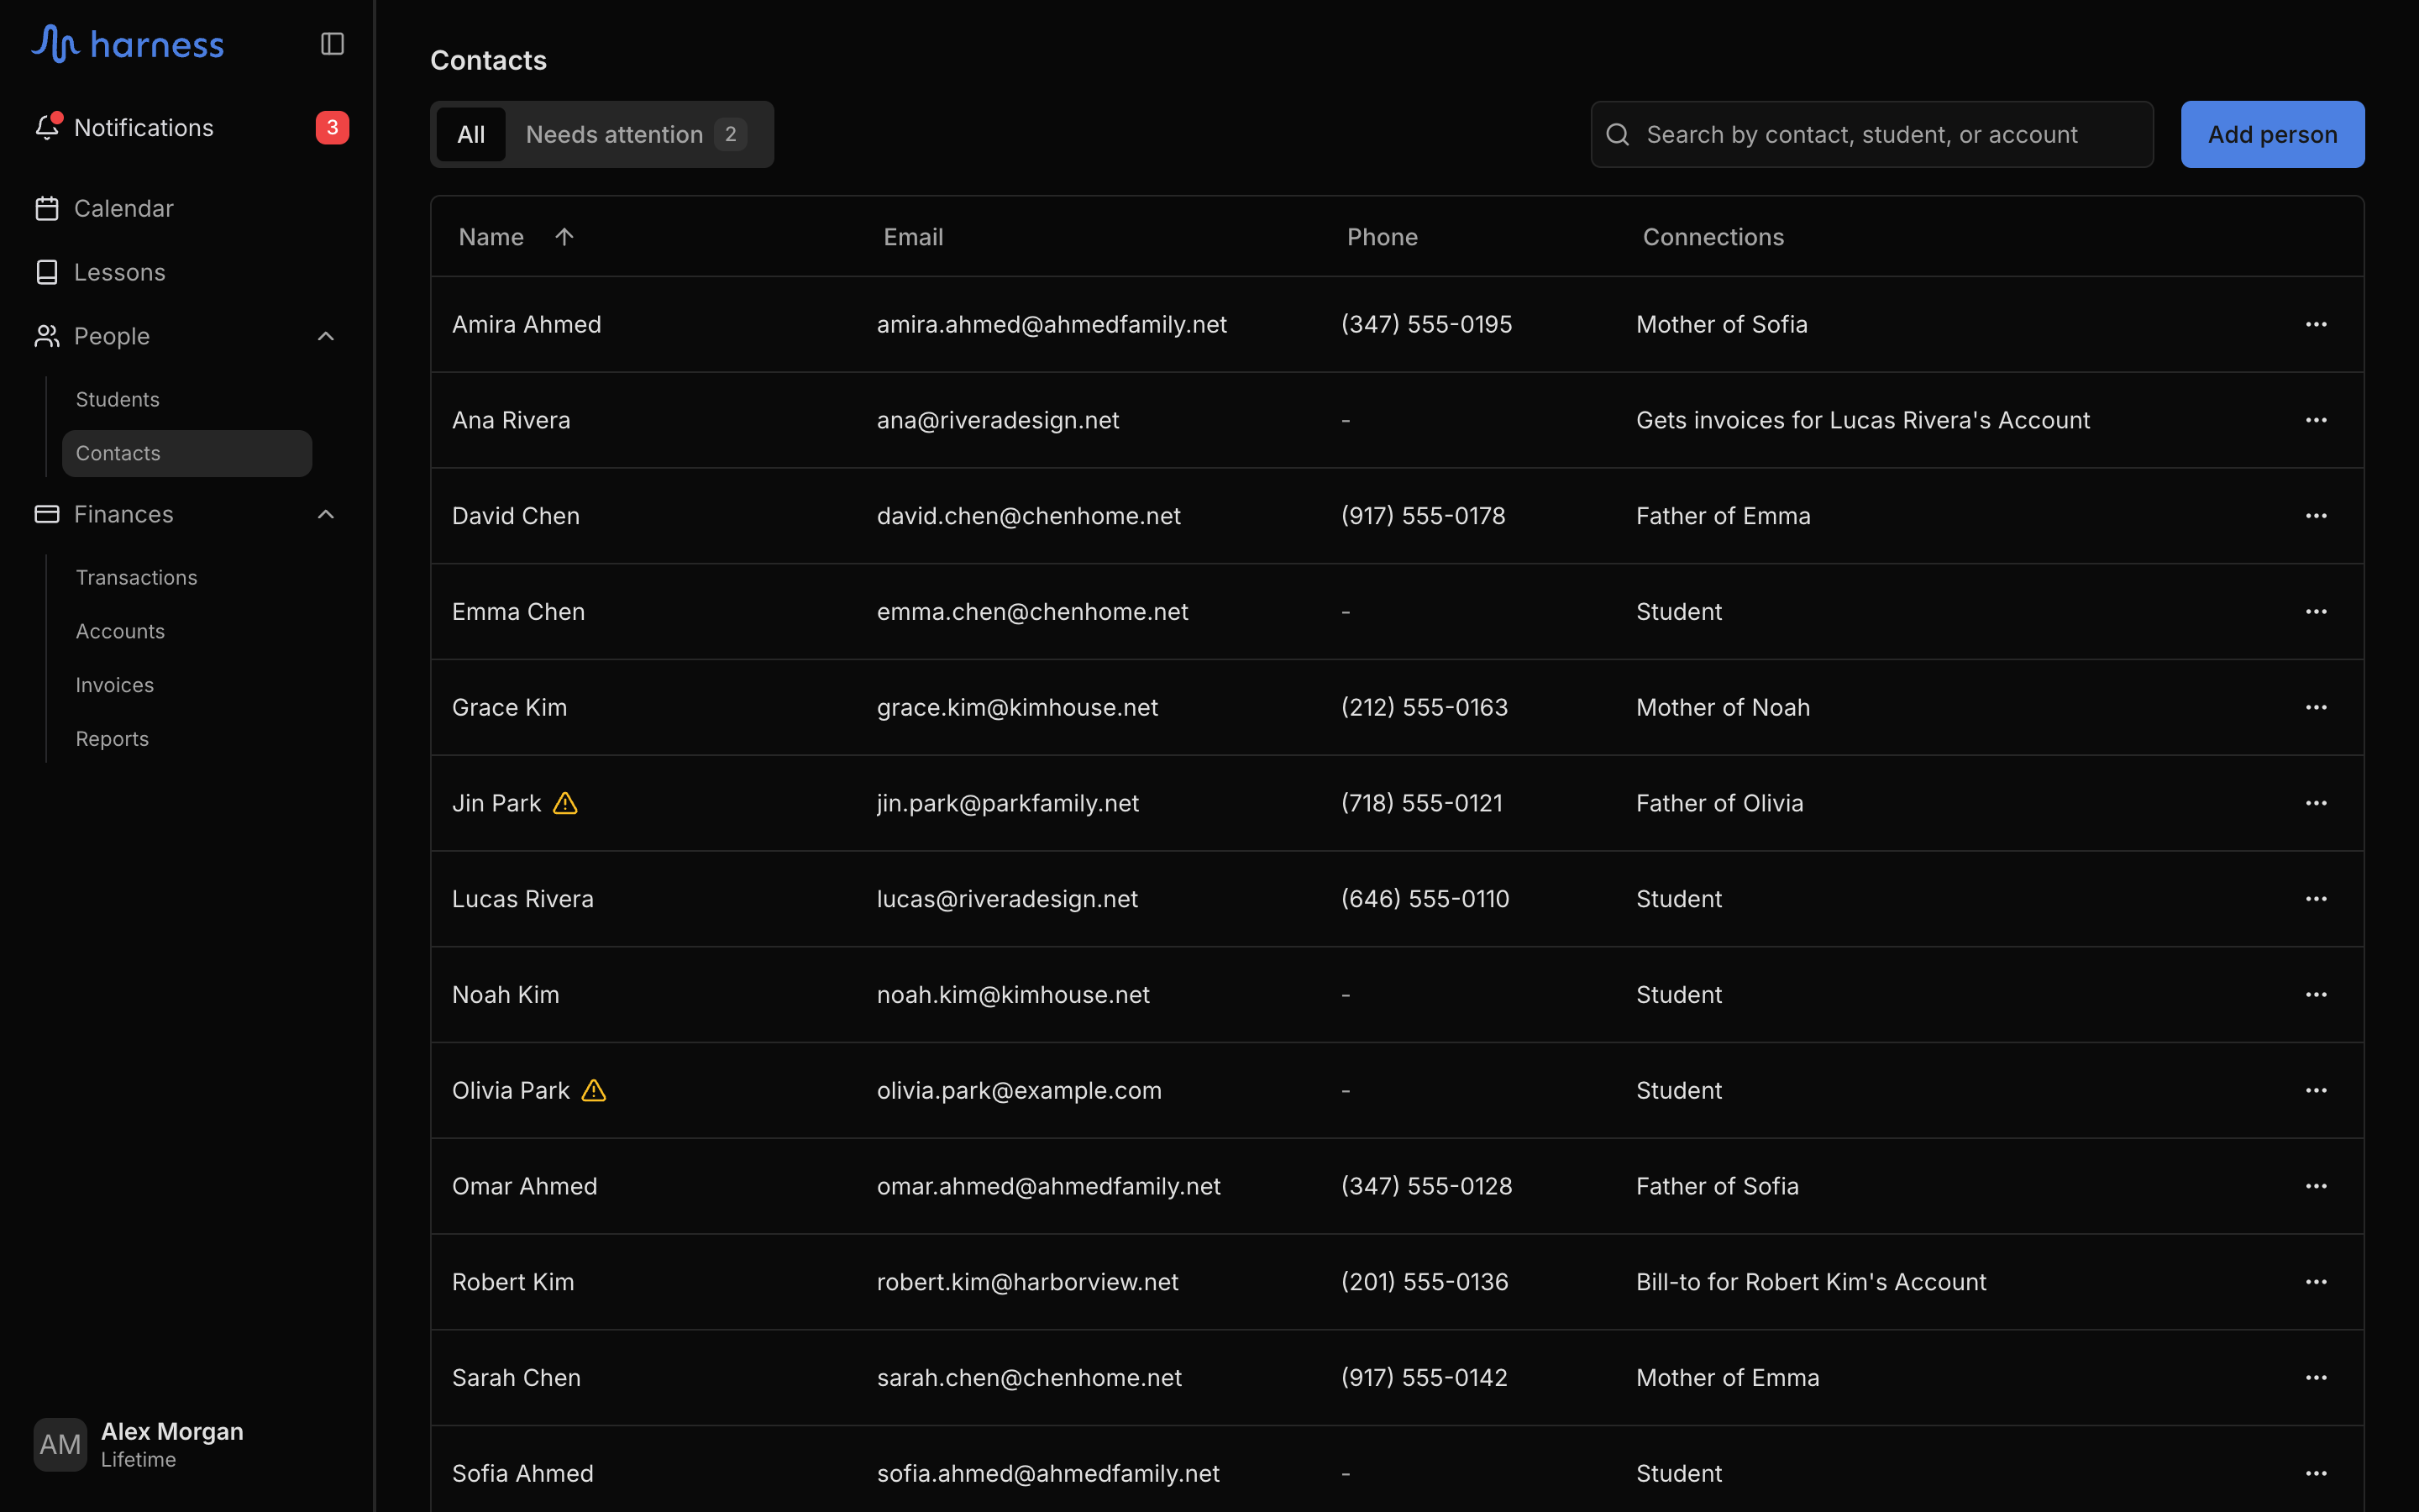Click the Email column header
This screenshot has width=2419, height=1512.
click(913, 237)
